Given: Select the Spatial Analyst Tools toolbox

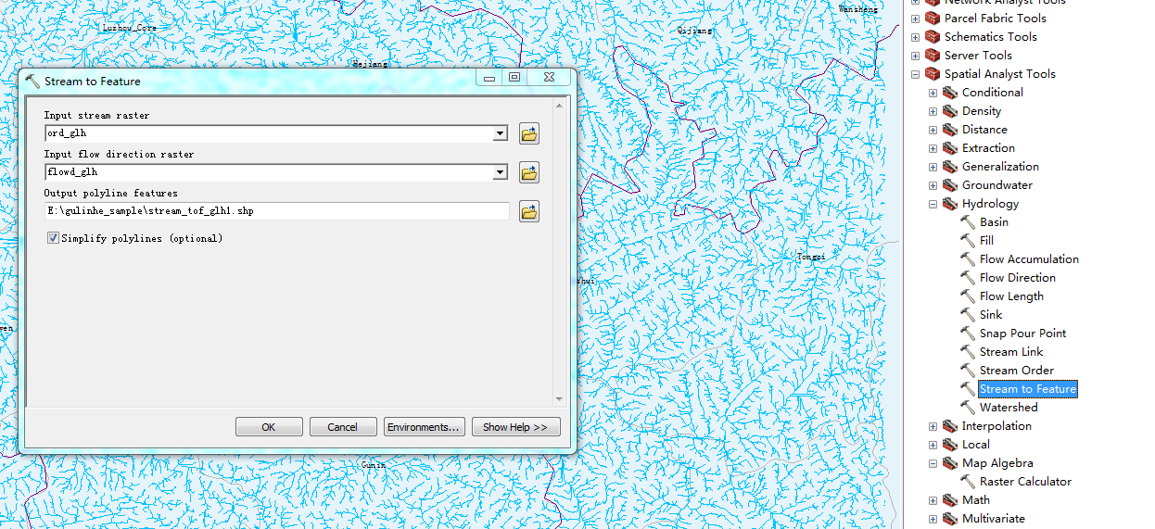Looking at the screenshot, I should click(999, 74).
